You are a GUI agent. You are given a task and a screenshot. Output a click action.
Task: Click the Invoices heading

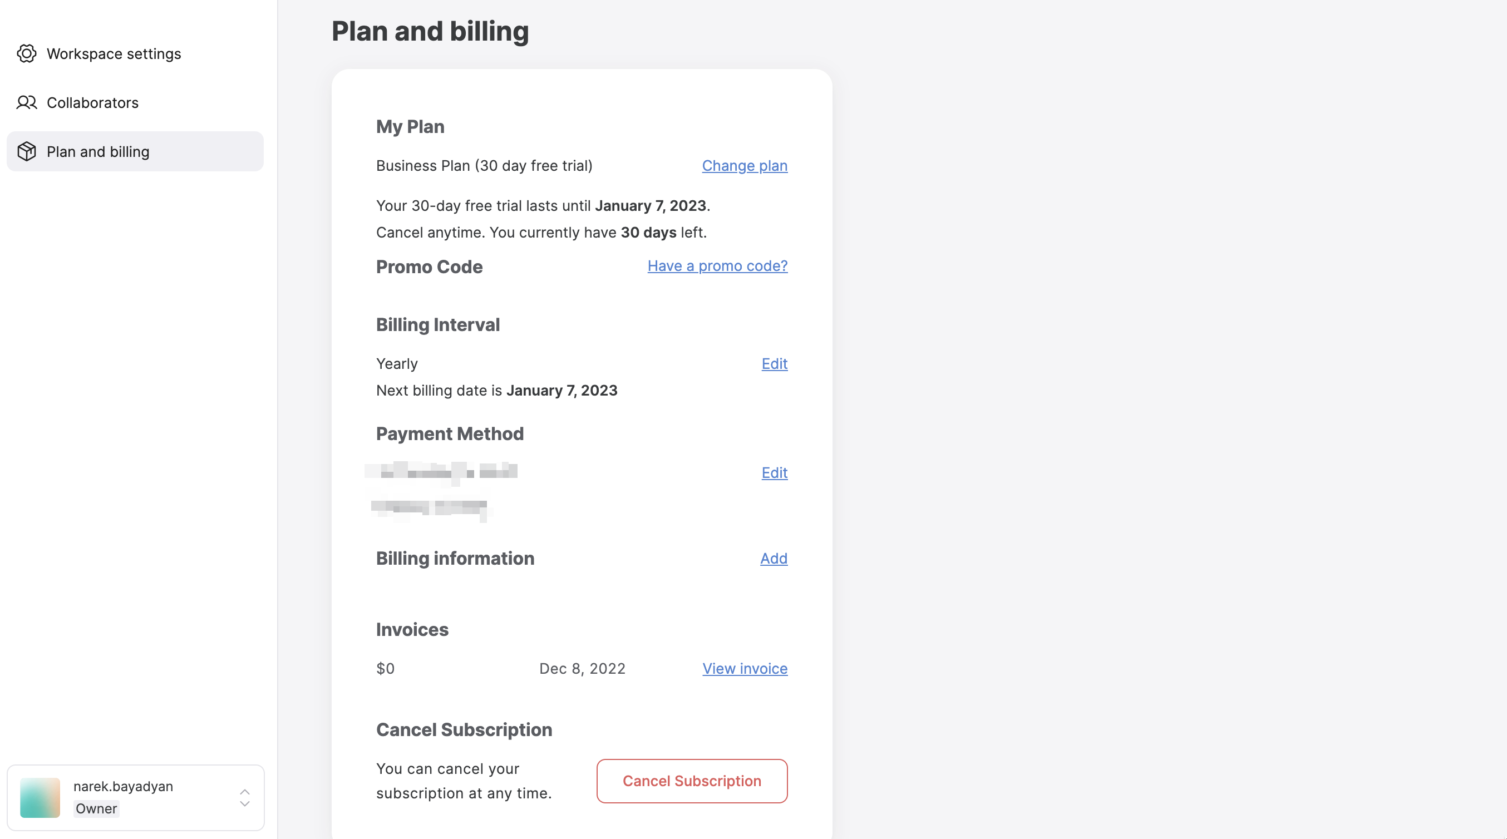tap(412, 630)
